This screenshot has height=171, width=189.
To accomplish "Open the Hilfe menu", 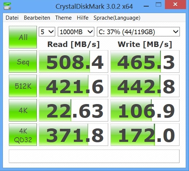I will pyautogui.click(x=83, y=18).
